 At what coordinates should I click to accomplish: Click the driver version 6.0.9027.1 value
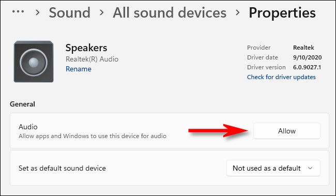pyautogui.click(x=307, y=67)
